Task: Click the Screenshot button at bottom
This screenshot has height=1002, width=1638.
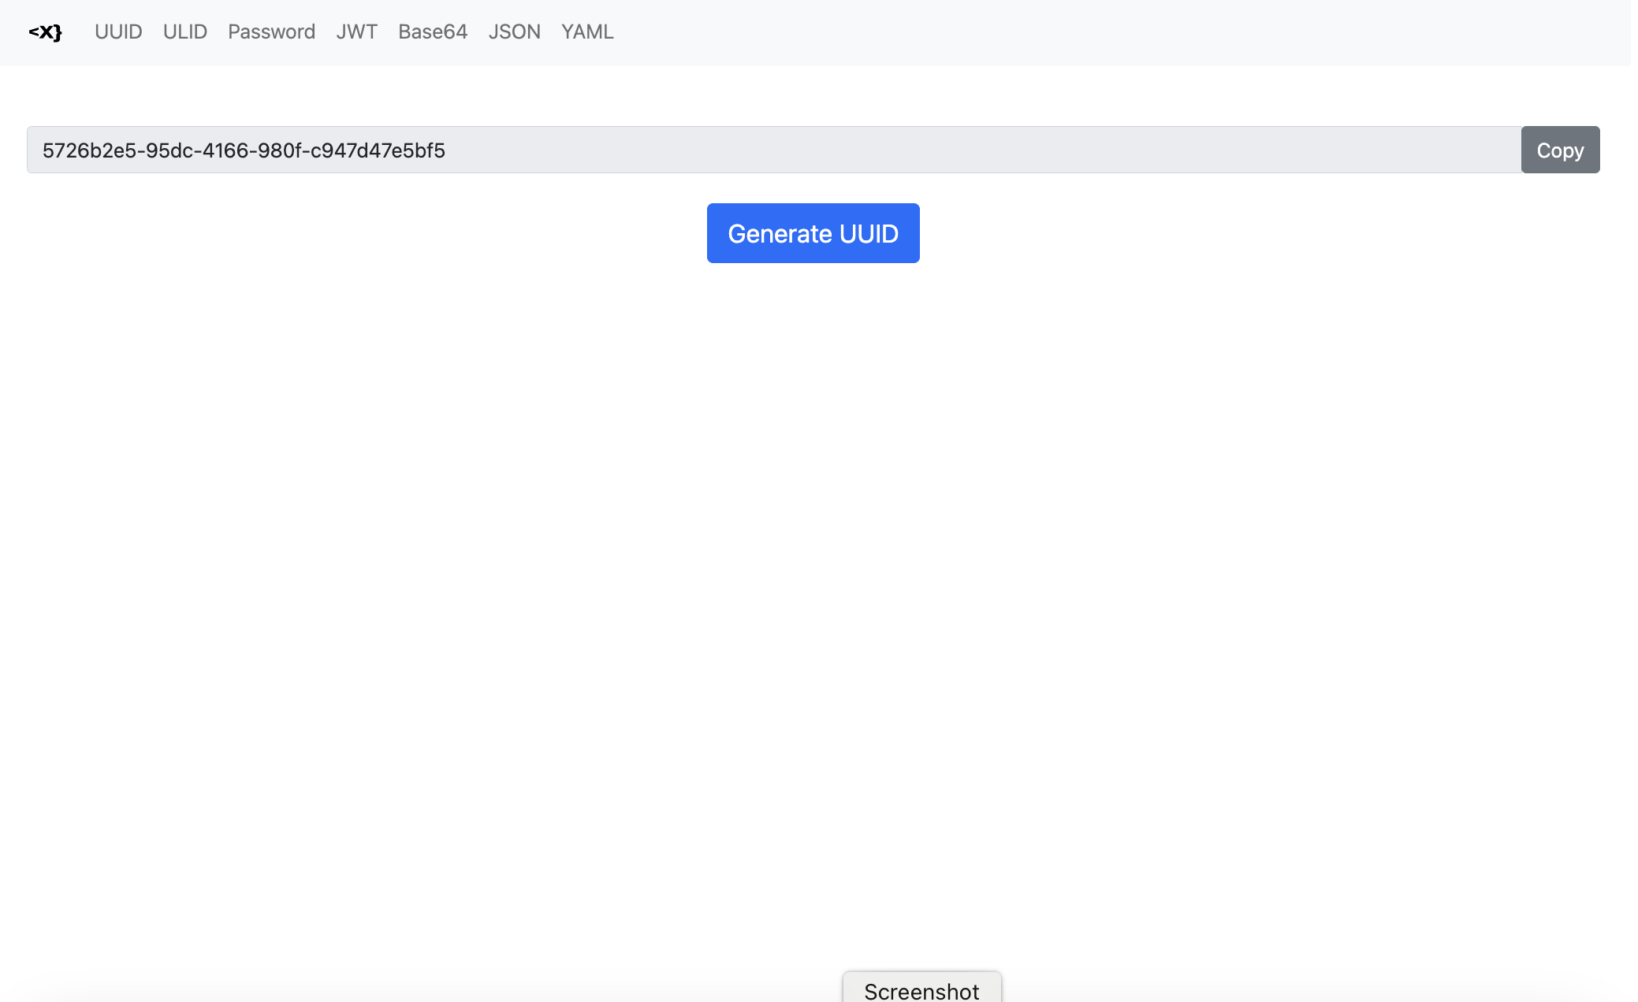Action: pos(921,989)
